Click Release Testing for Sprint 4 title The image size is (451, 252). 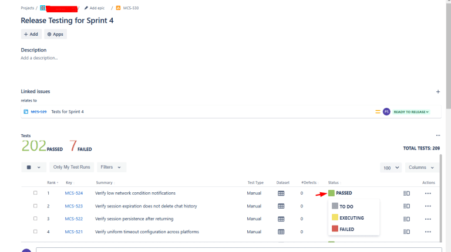[x=67, y=21]
